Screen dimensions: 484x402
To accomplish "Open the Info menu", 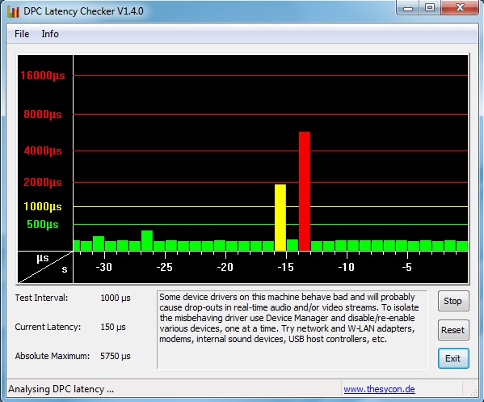I will [50, 34].
